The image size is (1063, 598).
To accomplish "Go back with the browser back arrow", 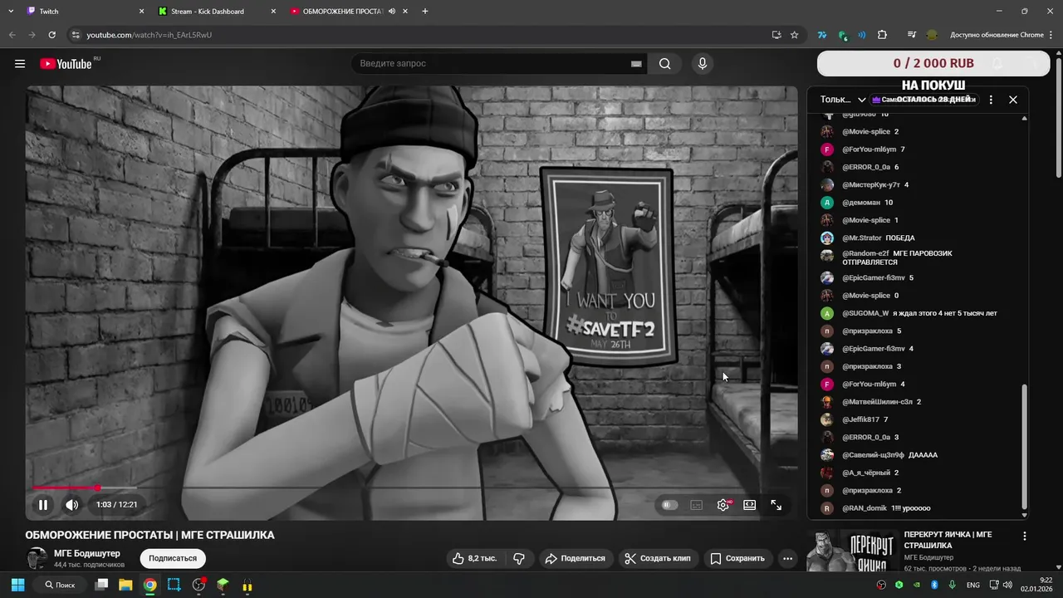I will pyautogui.click(x=12, y=35).
